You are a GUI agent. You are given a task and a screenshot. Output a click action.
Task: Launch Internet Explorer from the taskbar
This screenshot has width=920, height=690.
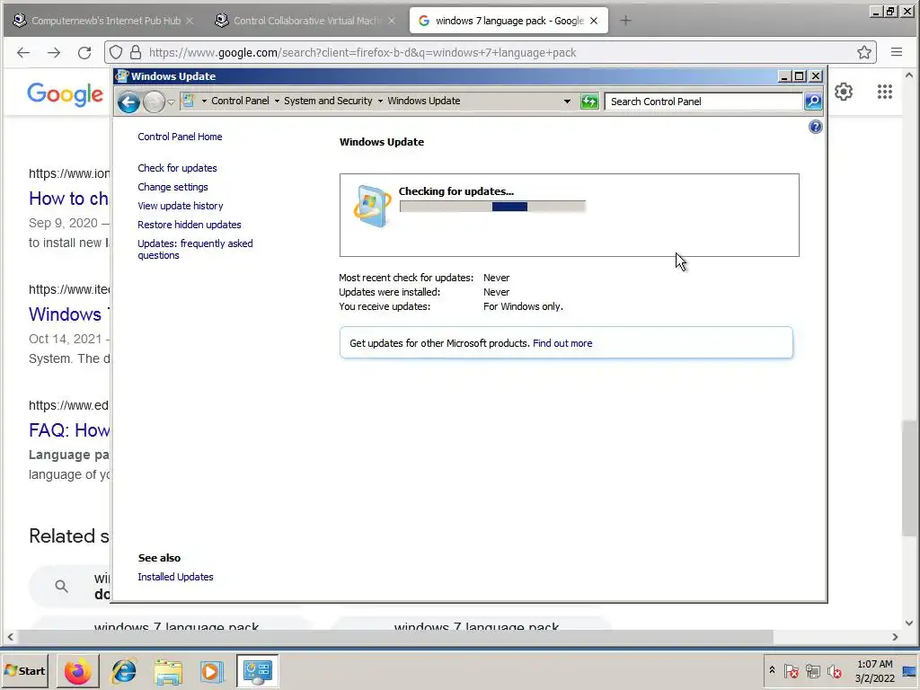click(x=124, y=671)
